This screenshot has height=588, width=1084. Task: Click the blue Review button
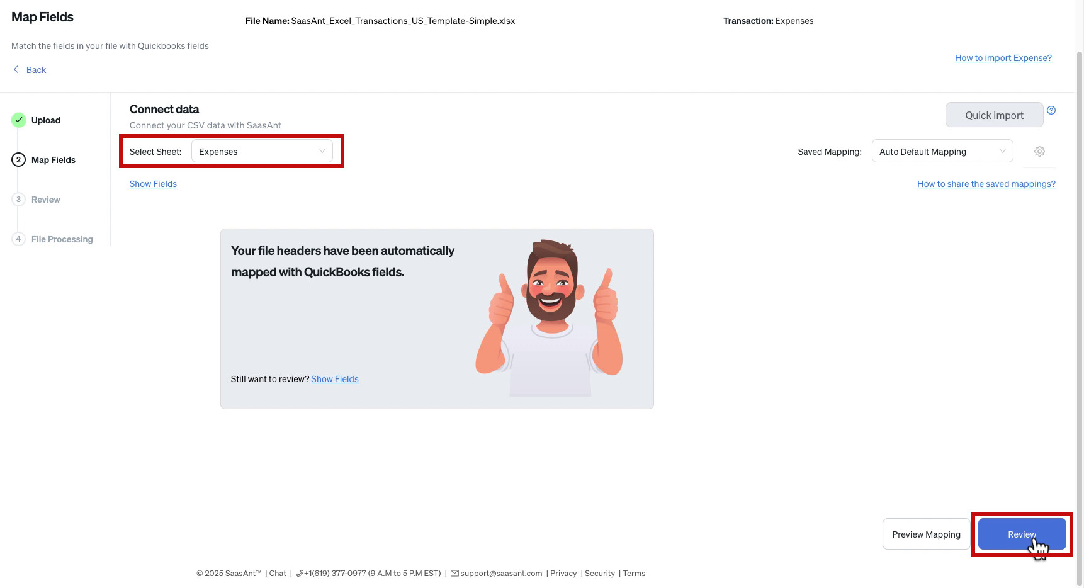(x=1022, y=534)
